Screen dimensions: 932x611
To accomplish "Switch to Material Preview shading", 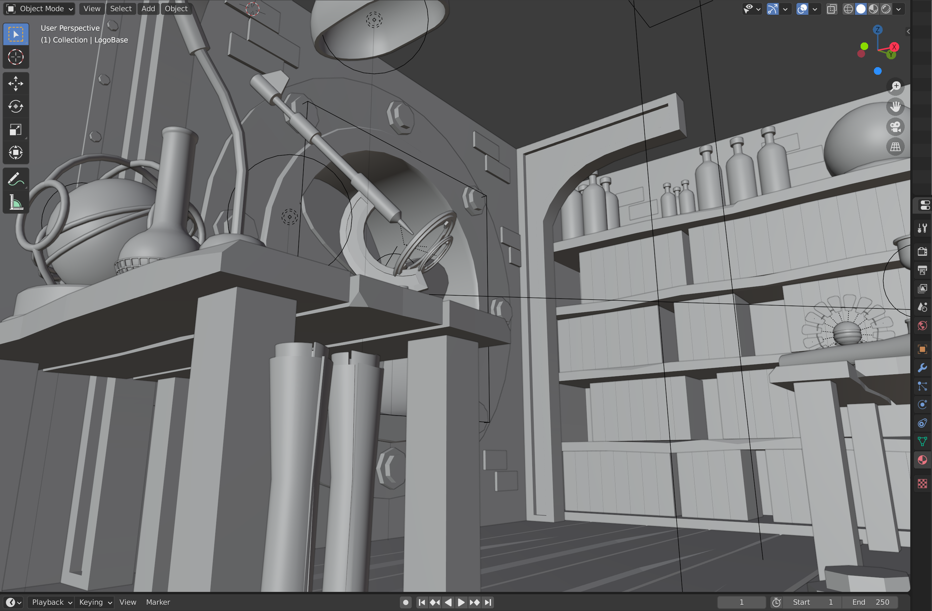I will tap(873, 9).
